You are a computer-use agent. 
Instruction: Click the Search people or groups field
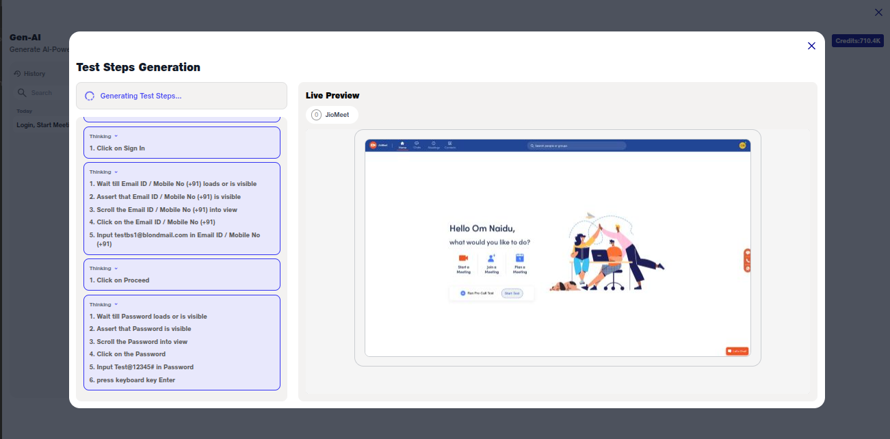(x=577, y=146)
